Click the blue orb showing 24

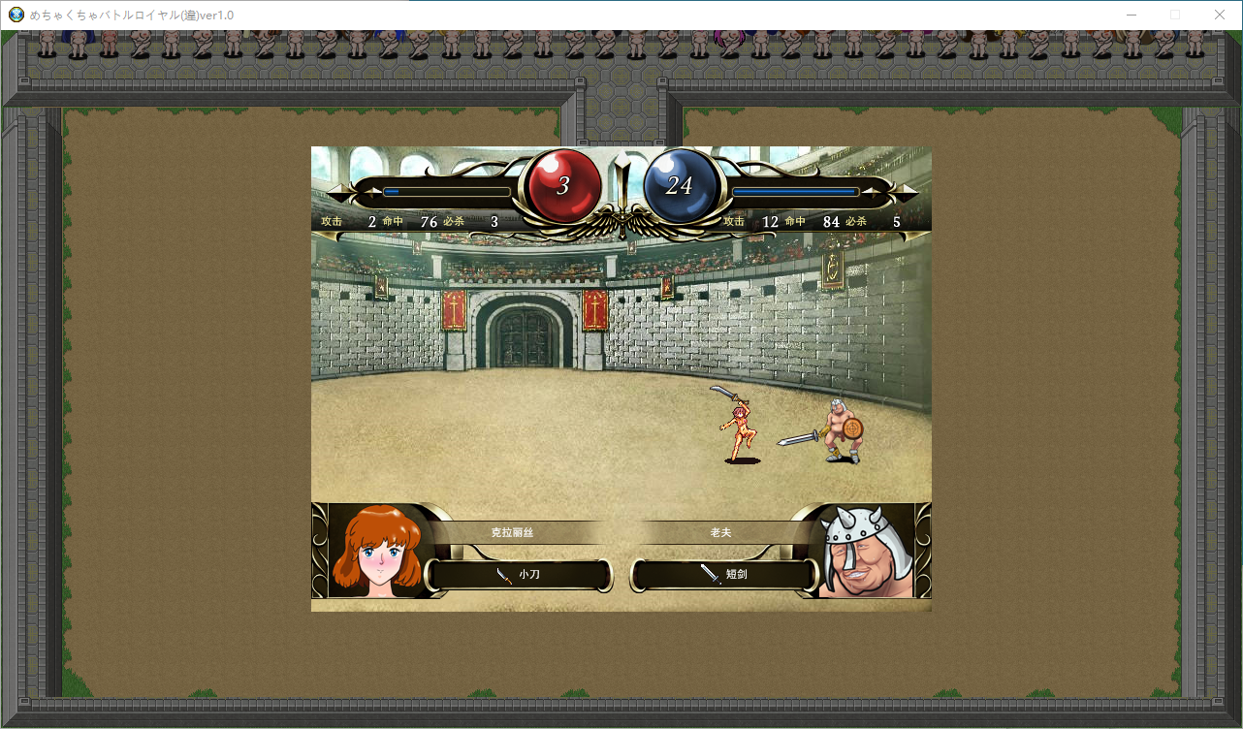(x=680, y=186)
